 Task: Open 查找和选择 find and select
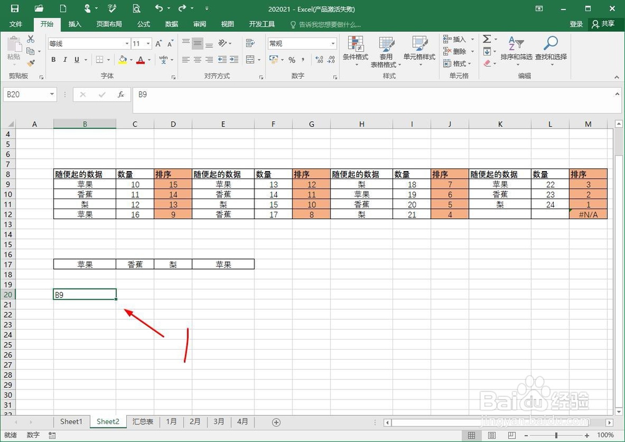[551, 51]
